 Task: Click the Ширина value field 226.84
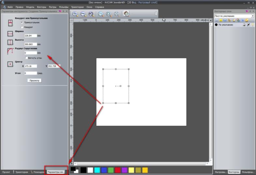31,35
